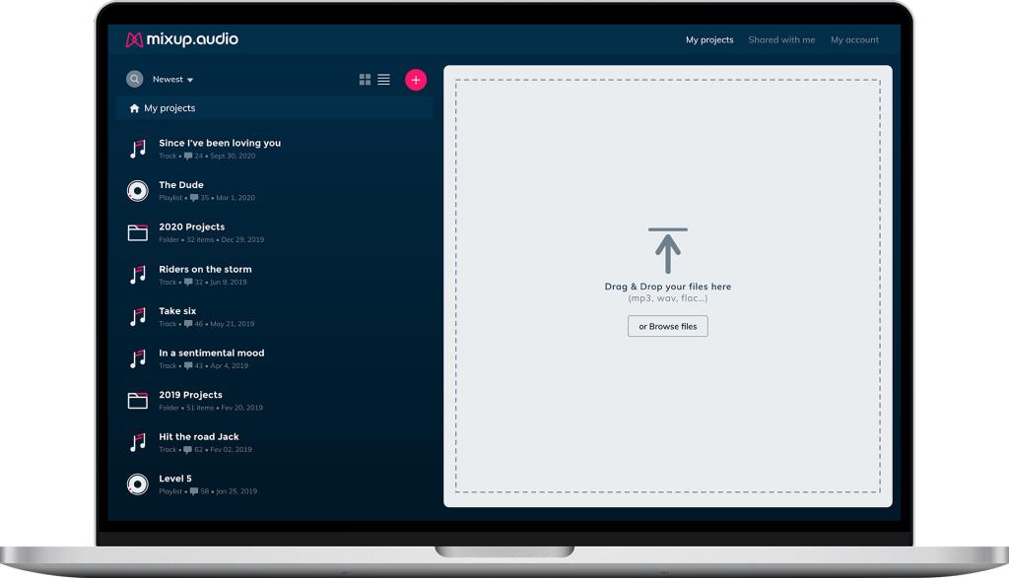
Task: Click track icon for Riders on the storm
Action: [138, 275]
